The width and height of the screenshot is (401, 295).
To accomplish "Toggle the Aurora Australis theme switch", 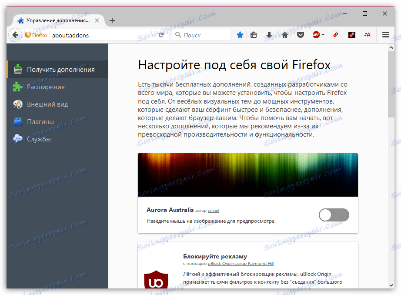I will (x=334, y=215).
